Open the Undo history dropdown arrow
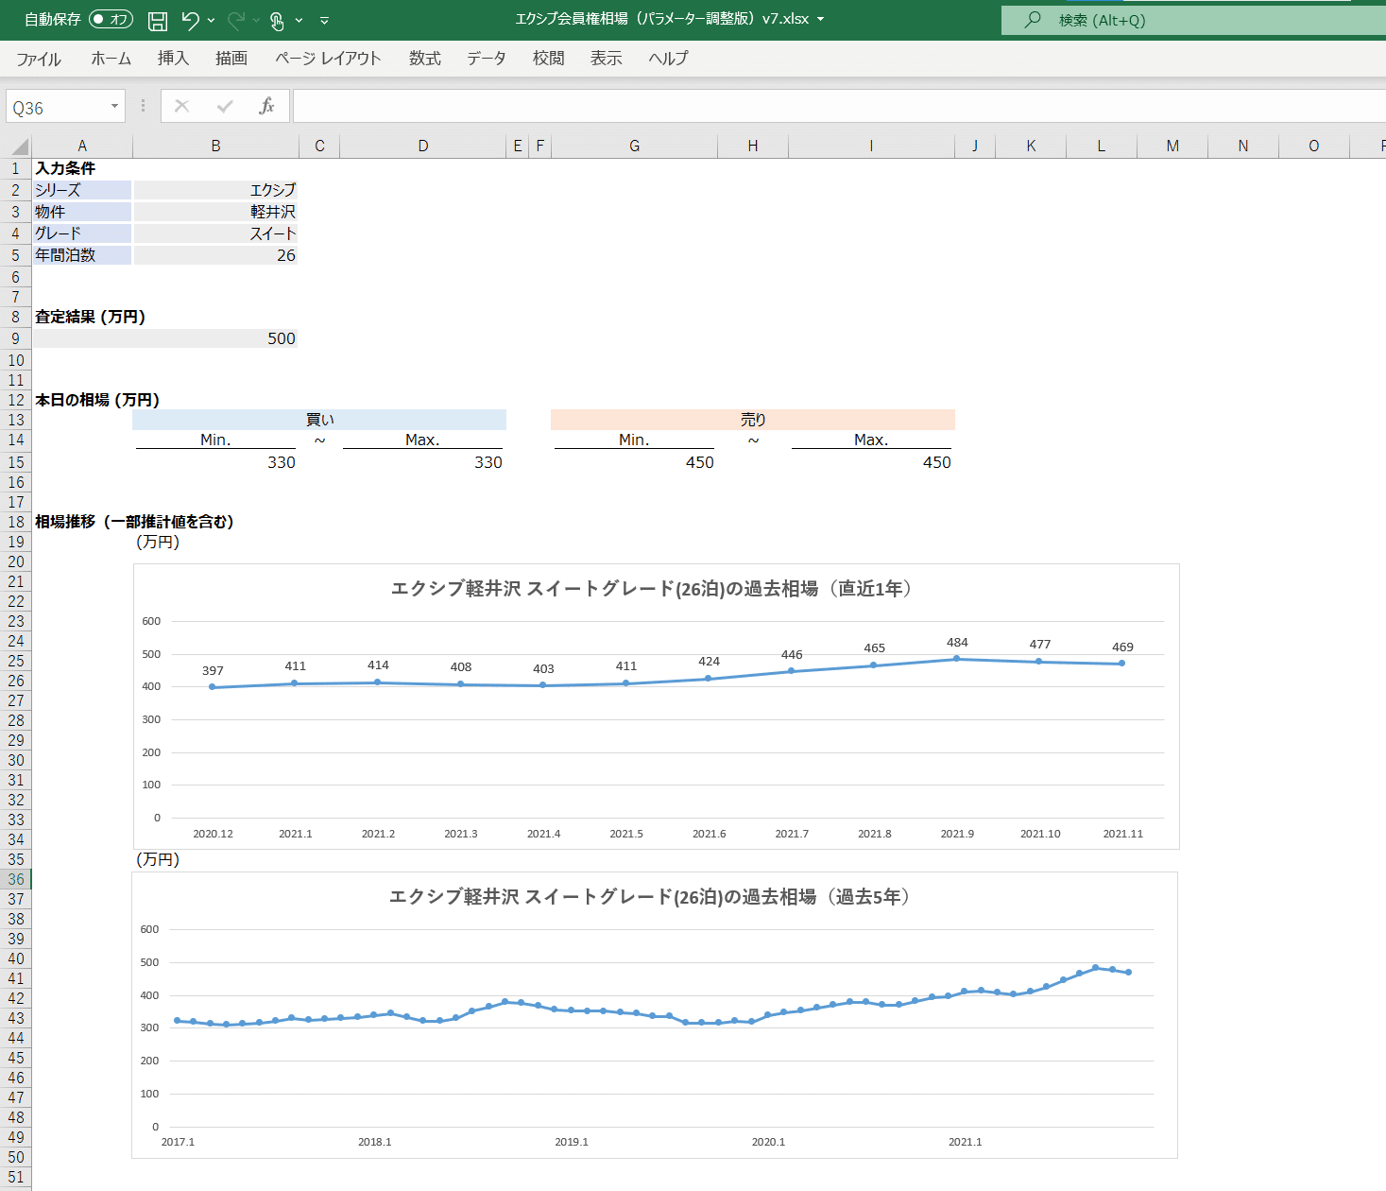This screenshot has width=1386, height=1191. 211,20
